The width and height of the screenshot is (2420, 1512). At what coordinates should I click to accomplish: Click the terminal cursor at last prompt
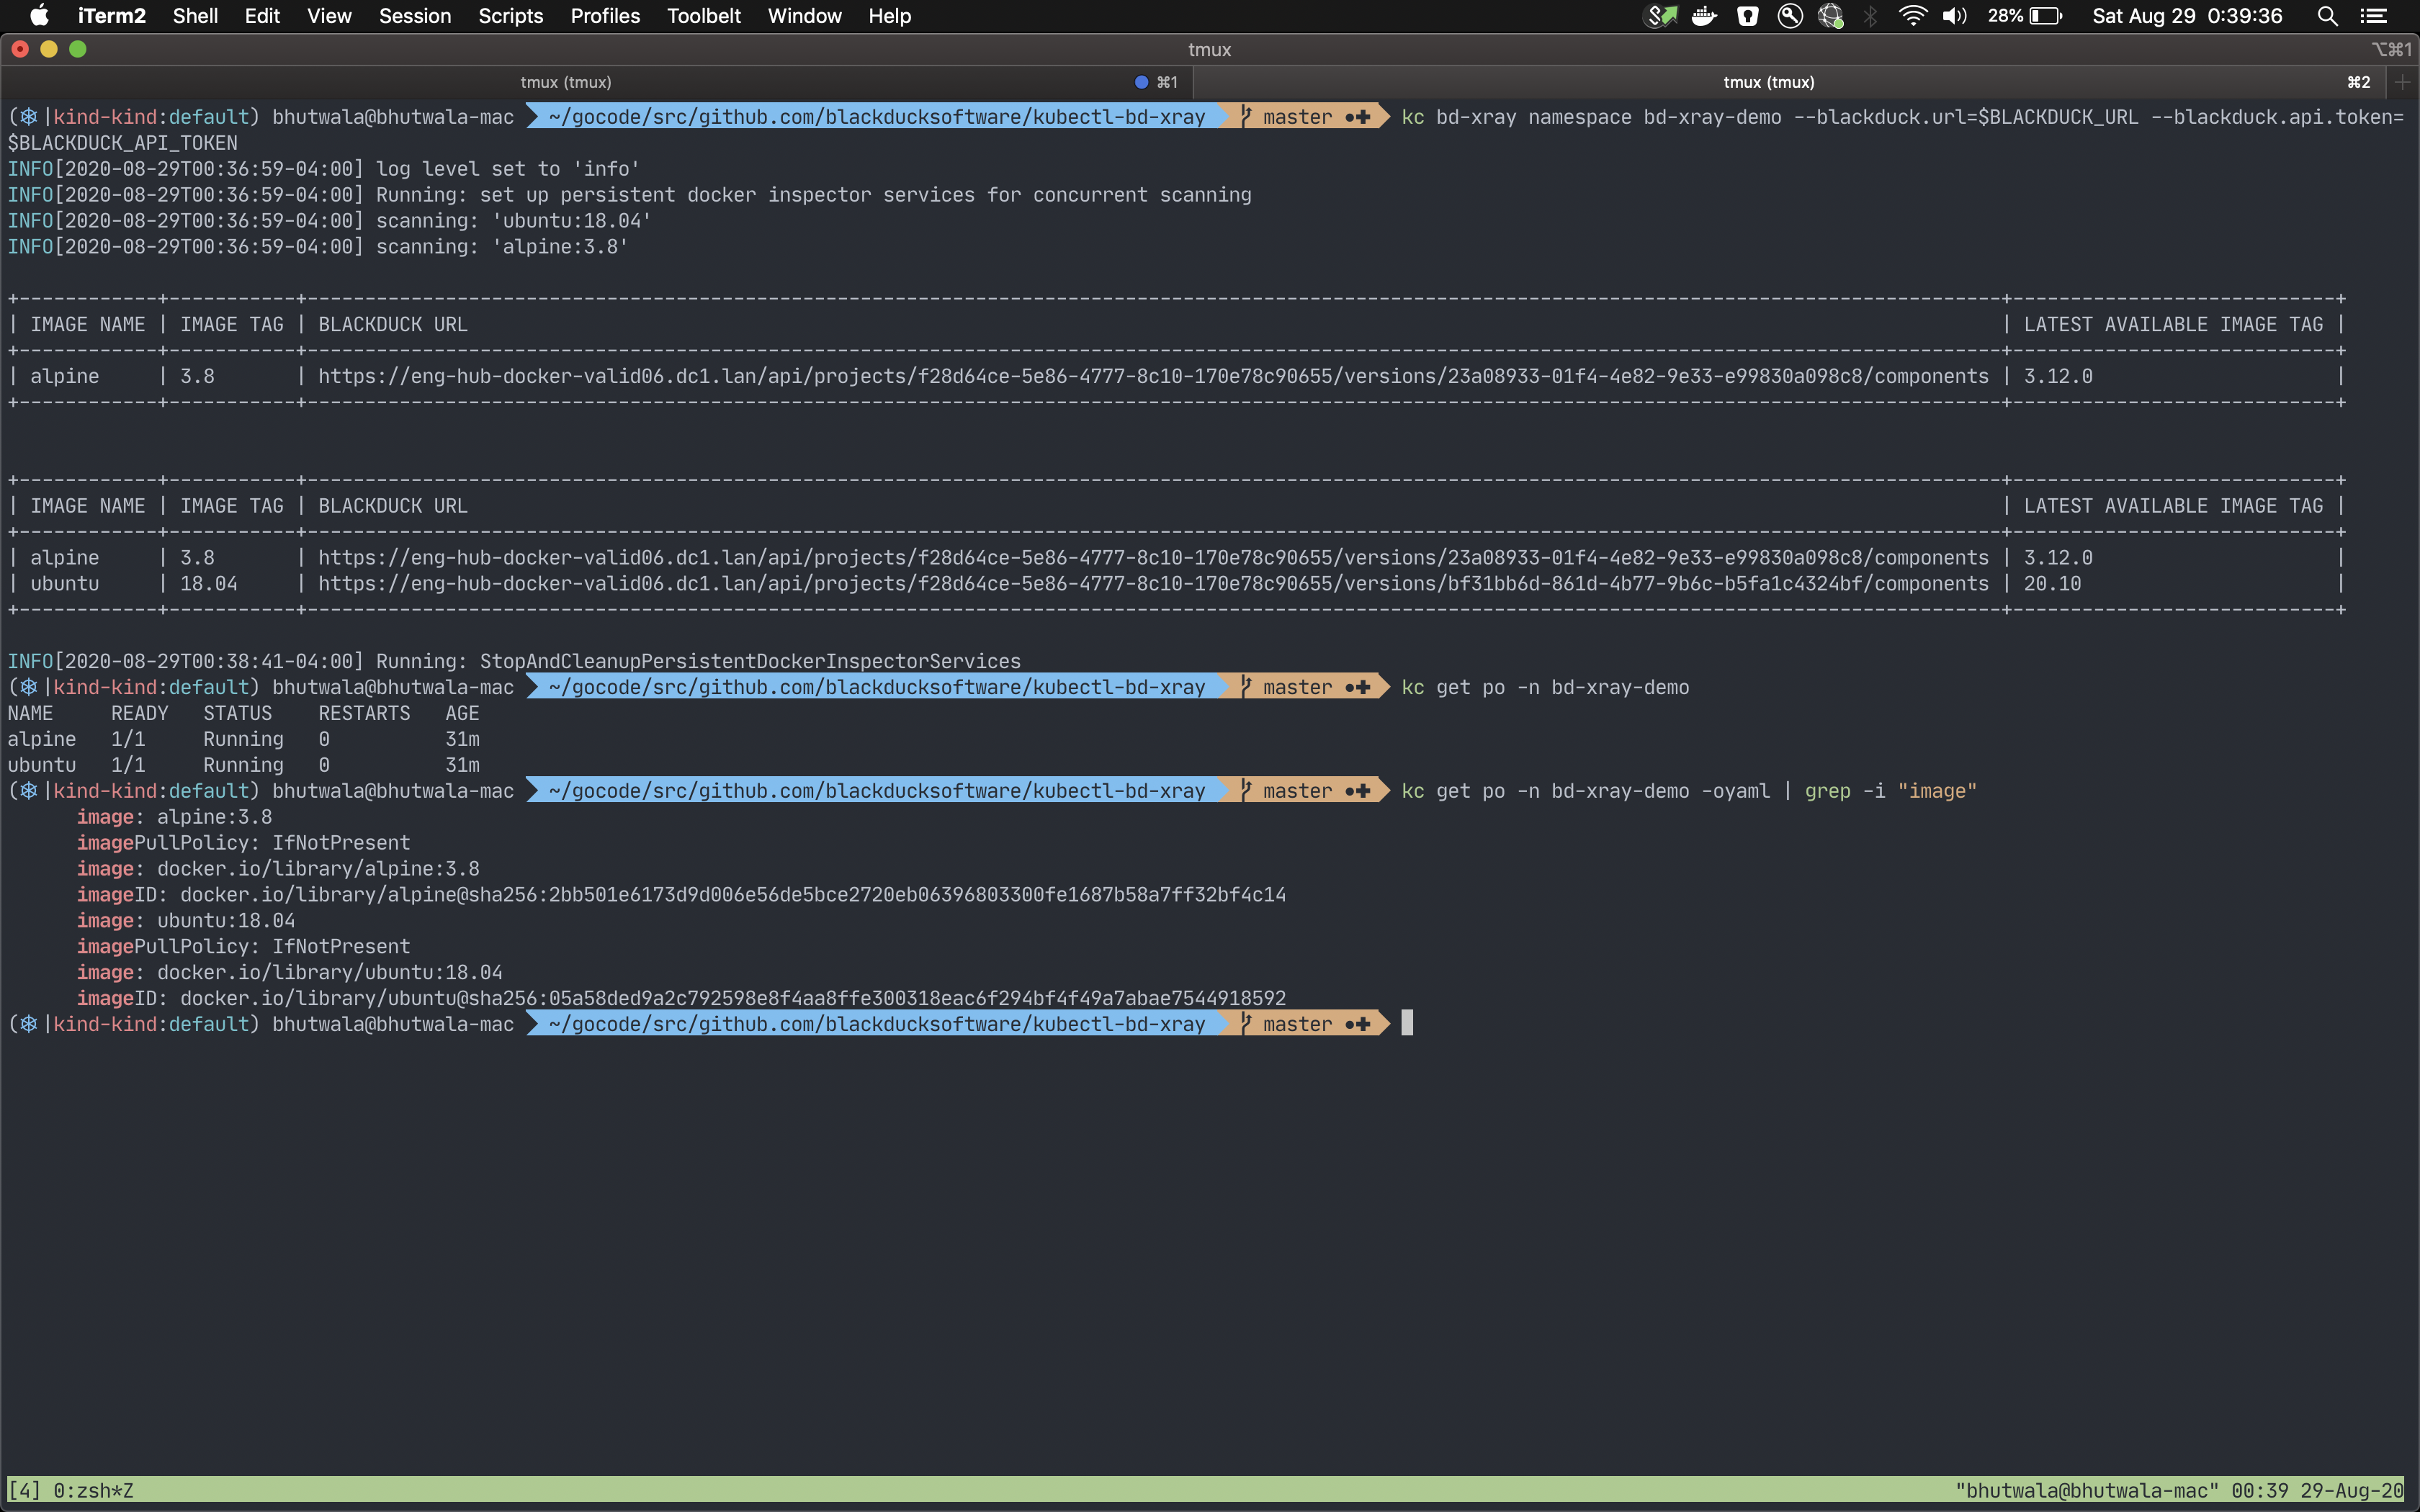[x=1407, y=1023]
